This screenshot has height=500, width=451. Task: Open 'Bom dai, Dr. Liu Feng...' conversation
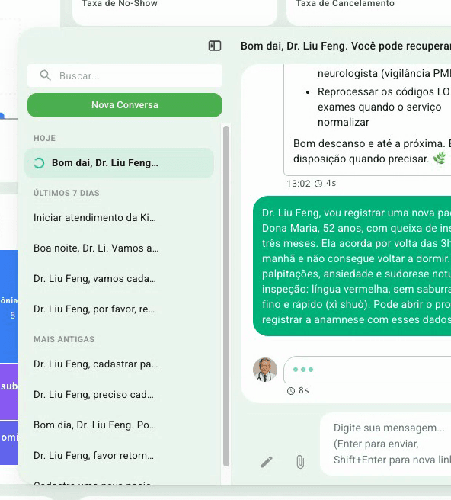[119, 163]
